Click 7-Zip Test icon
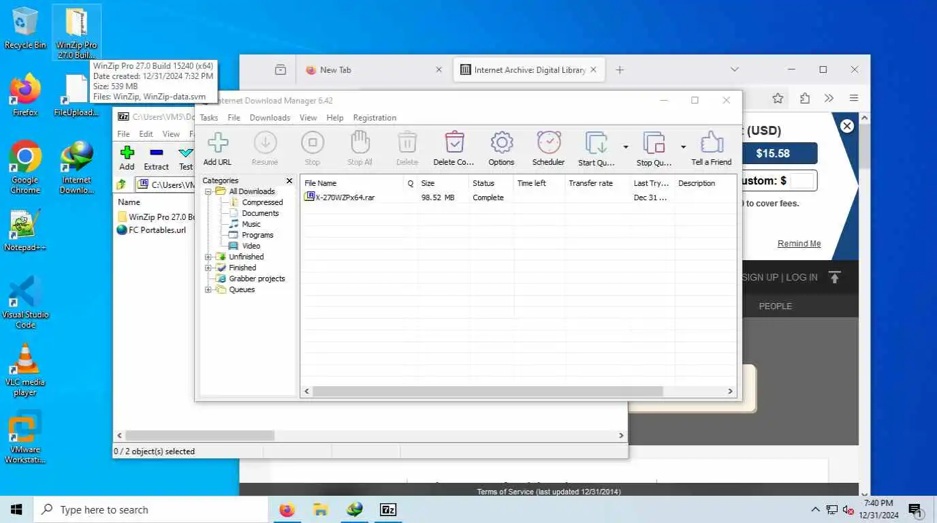Image resolution: width=937 pixels, height=523 pixels. pyautogui.click(x=185, y=158)
